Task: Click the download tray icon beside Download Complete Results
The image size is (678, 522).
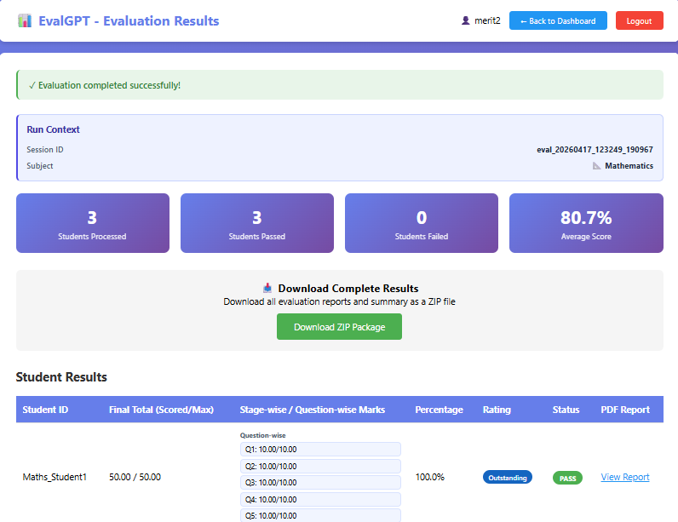Action: (267, 288)
